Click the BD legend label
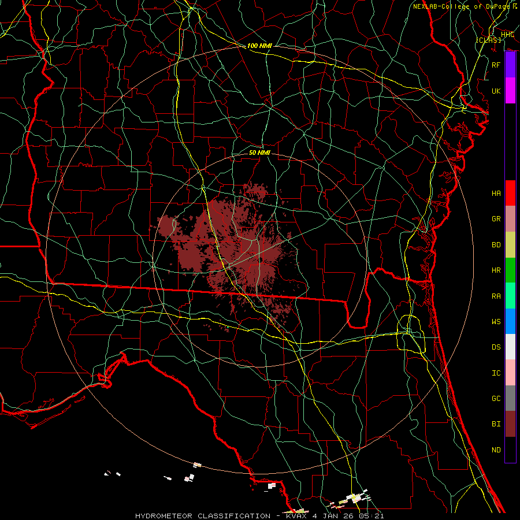520x520 pixels. pos(496,245)
